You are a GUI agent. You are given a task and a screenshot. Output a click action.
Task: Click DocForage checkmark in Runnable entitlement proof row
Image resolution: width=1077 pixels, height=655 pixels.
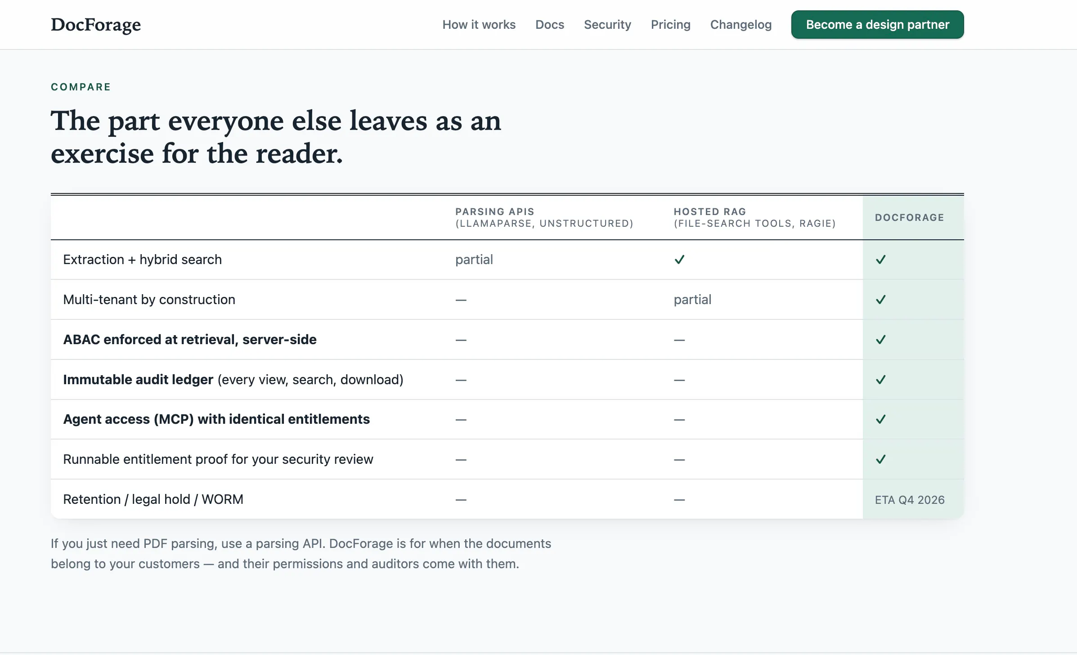point(880,459)
